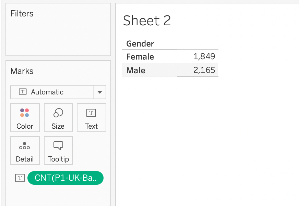299x206 pixels.
Task: Select the CNT(P1-UK-Ba.. green pill
Action: (65, 178)
